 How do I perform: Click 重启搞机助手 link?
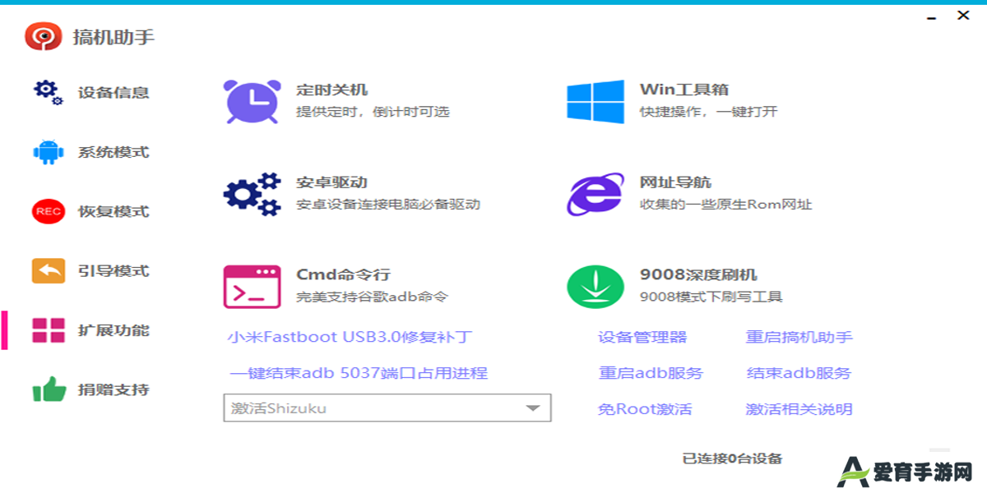799,337
